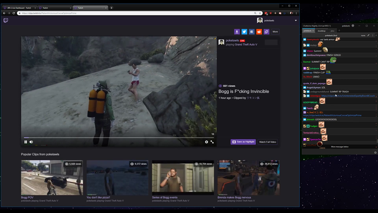
Task: Click the Series of Bogg events title link
Action: point(165,198)
